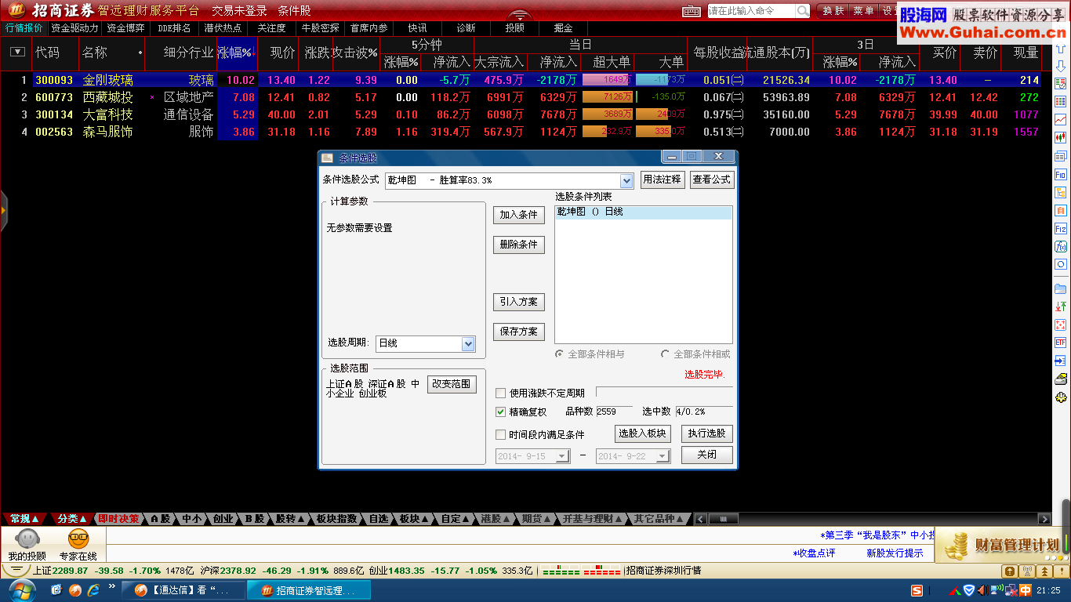
Task: Expand 常规▲ bottom tab menu
Action: click(x=24, y=519)
